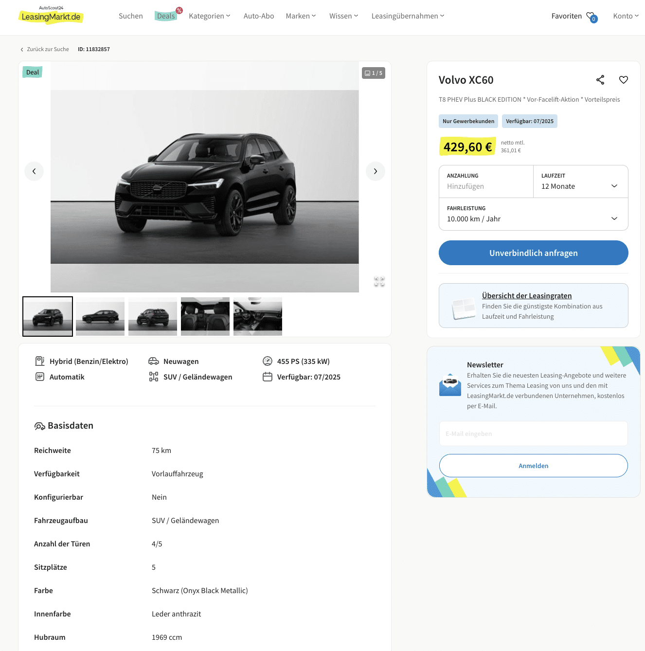Open the Laufzeit 12 Monate dropdown

pos(581,181)
